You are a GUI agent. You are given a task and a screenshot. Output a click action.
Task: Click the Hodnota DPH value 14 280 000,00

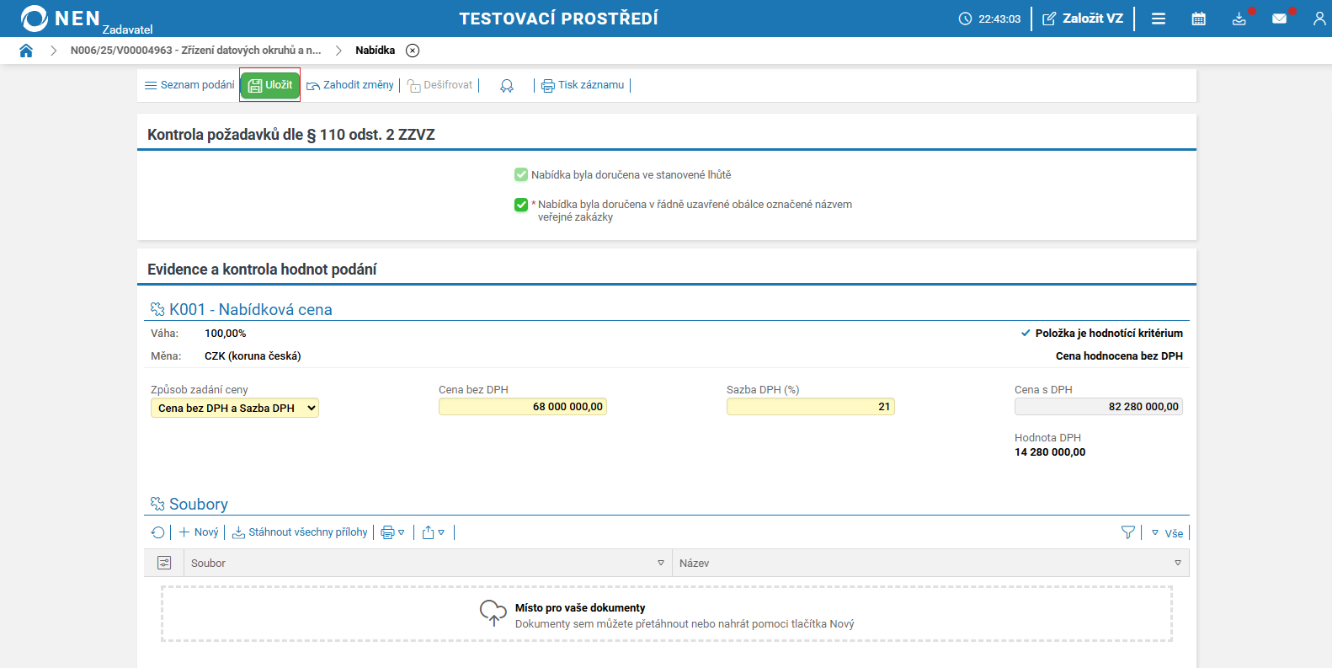(x=1050, y=452)
